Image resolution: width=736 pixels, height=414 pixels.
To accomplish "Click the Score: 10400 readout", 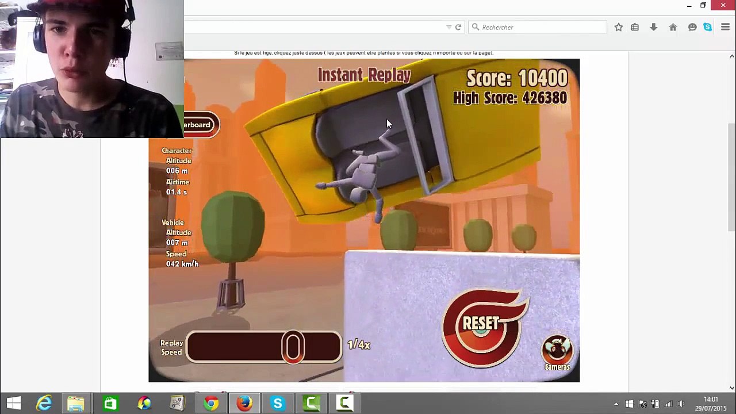I will click(517, 78).
